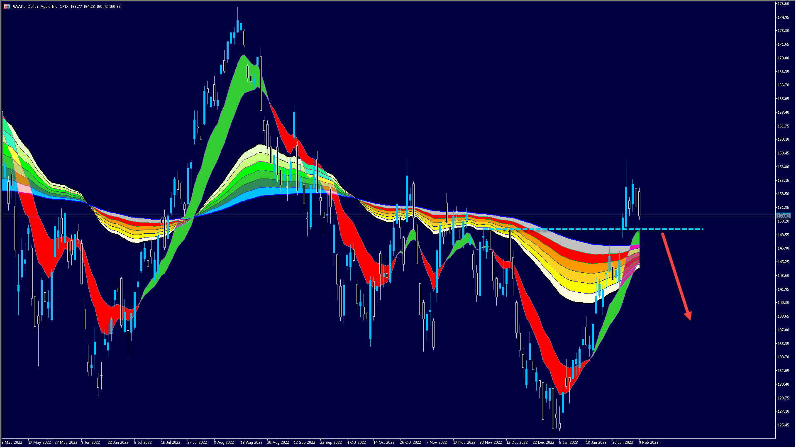796x448 pixels.
Task: Click the 22 Sep 2022 date label
Action: coord(331,443)
